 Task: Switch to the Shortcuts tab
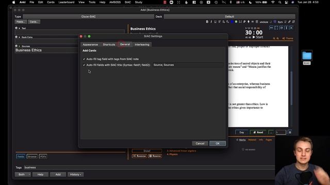click(x=109, y=45)
